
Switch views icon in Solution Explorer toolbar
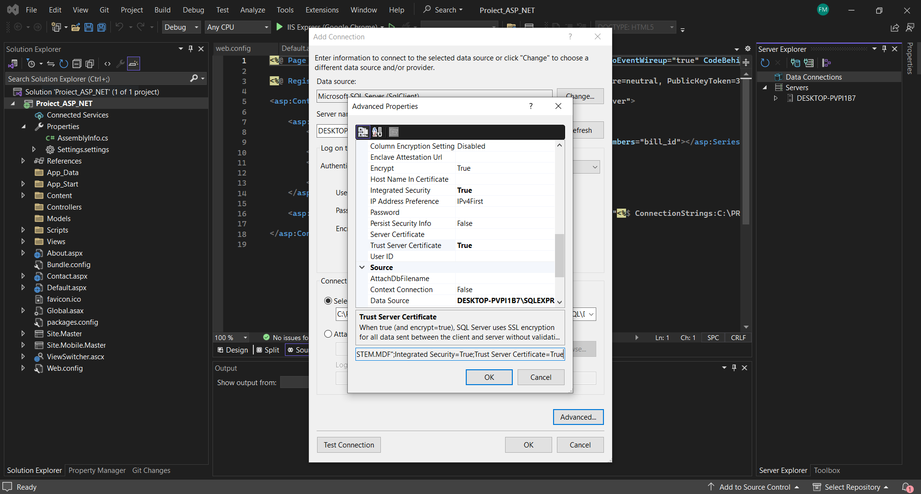13,63
